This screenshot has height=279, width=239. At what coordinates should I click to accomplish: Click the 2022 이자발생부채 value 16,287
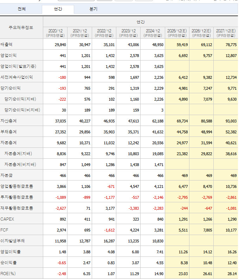pos(109,241)
